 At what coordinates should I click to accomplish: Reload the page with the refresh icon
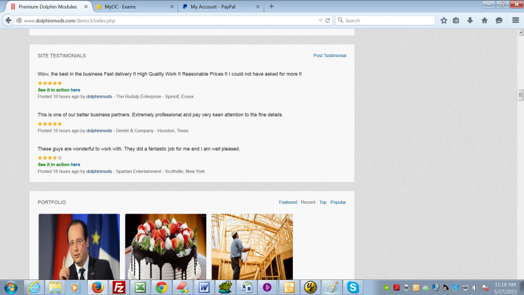tap(328, 20)
